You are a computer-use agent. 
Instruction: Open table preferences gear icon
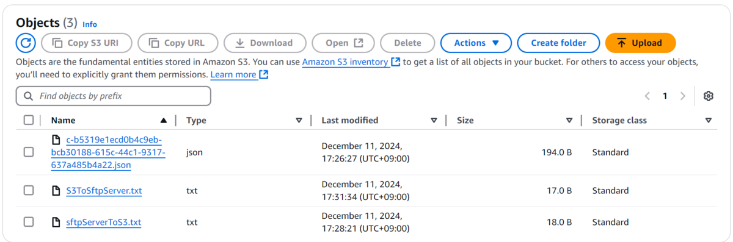(708, 96)
